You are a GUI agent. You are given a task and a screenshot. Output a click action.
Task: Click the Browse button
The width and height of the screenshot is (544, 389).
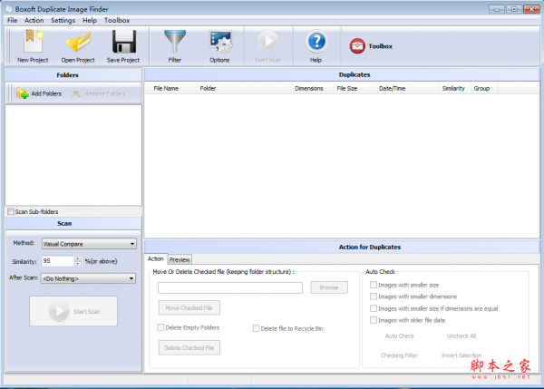pos(329,287)
